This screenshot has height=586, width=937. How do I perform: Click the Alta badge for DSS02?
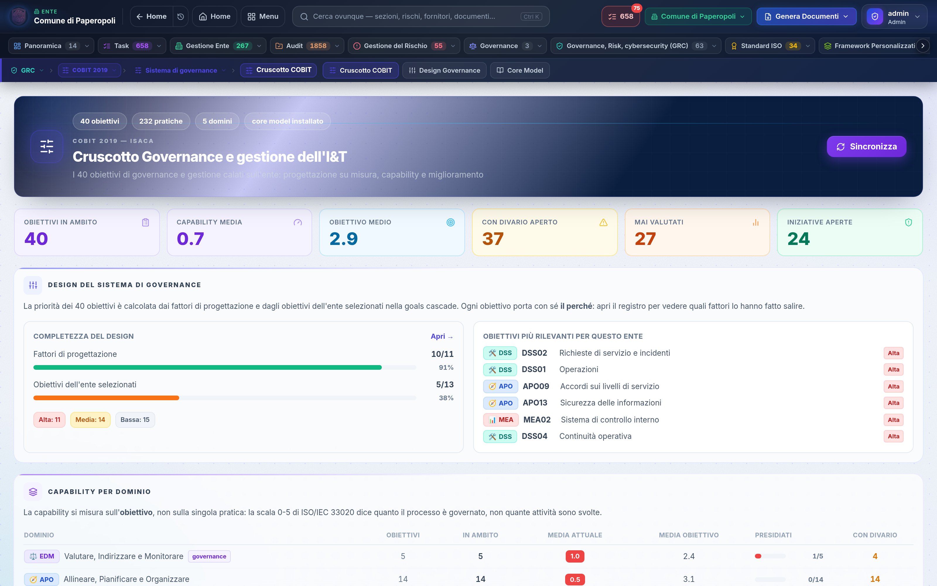click(x=893, y=353)
